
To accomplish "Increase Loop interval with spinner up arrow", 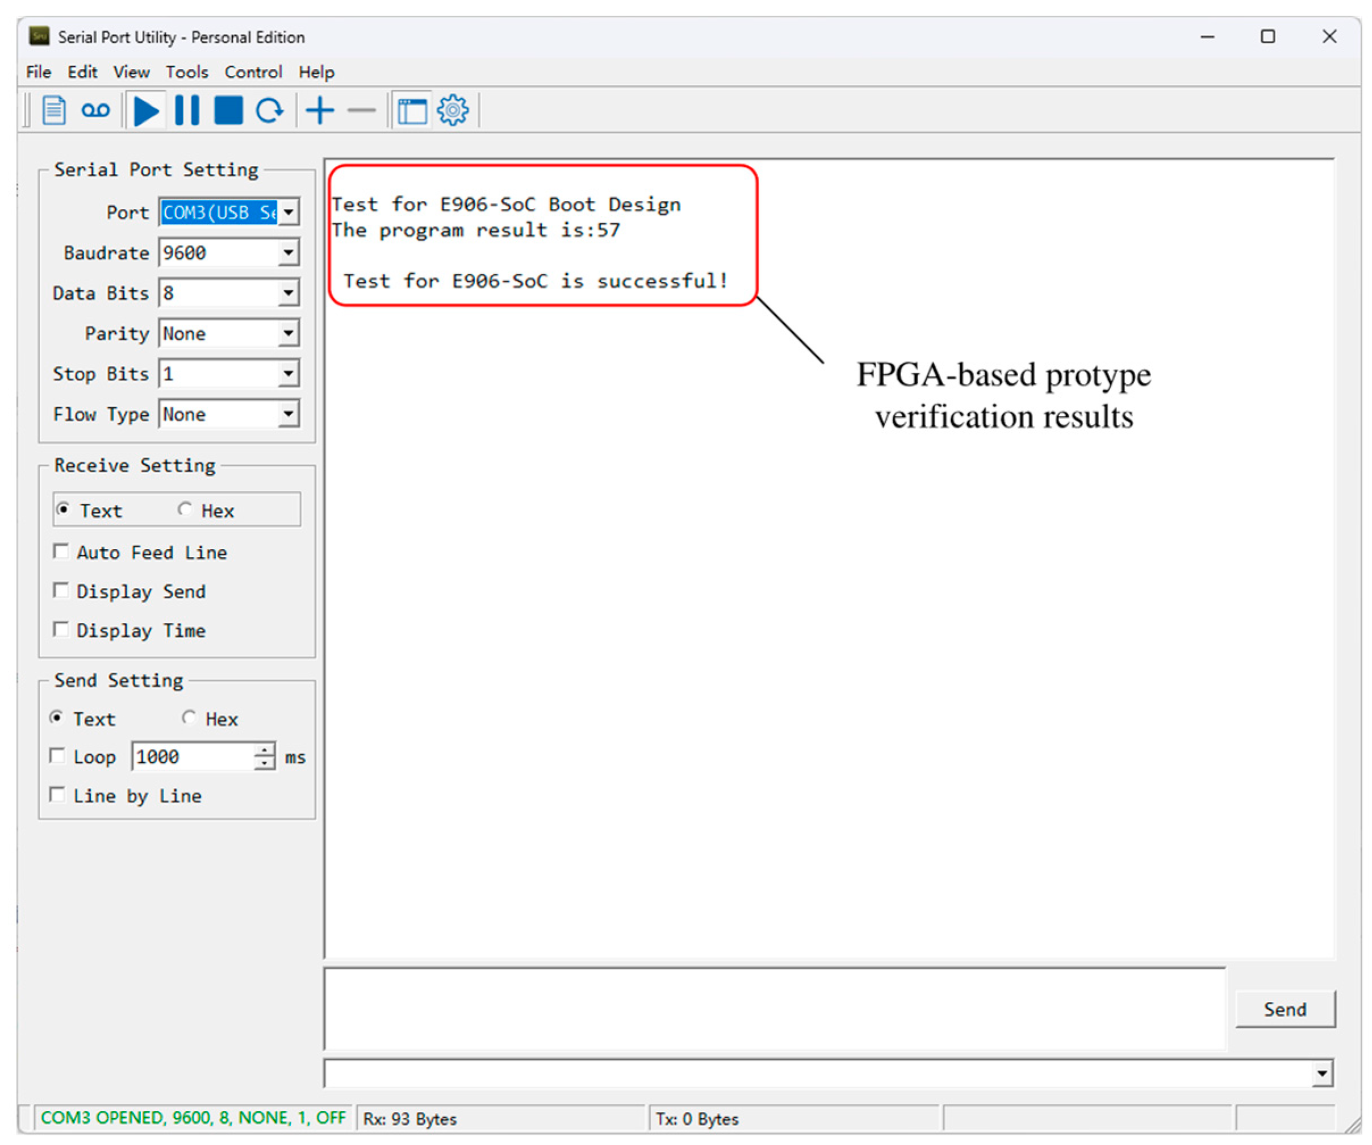I will click(265, 750).
